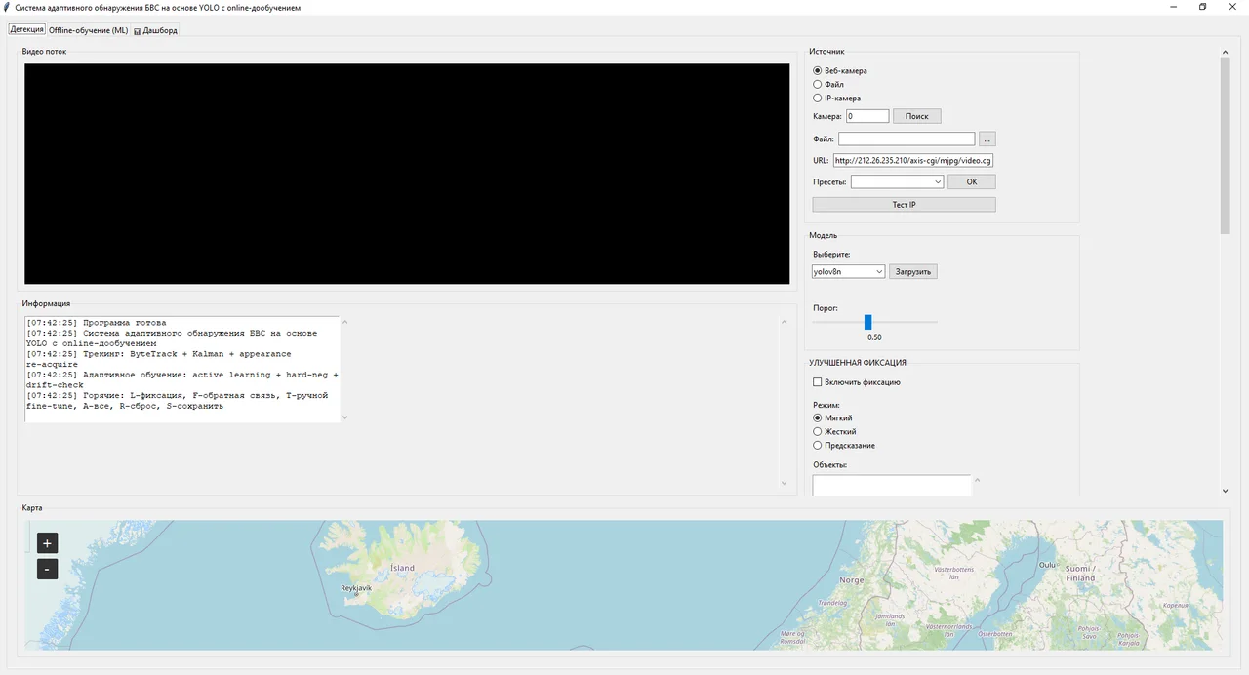Click the app feather icon in title bar
The width and height of the screenshot is (1249, 675).
(7, 7)
